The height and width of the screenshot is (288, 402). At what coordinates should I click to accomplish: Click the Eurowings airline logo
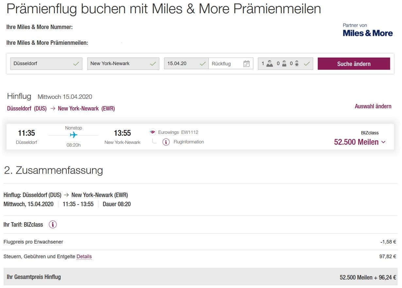click(152, 132)
